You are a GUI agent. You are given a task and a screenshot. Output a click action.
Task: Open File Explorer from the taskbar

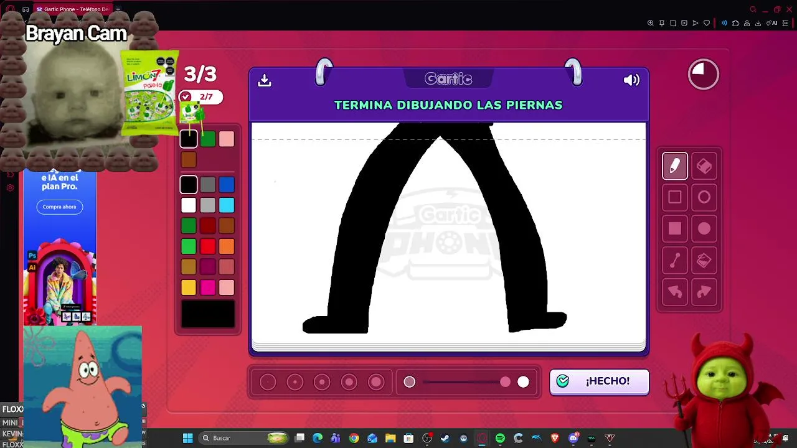pos(390,438)
